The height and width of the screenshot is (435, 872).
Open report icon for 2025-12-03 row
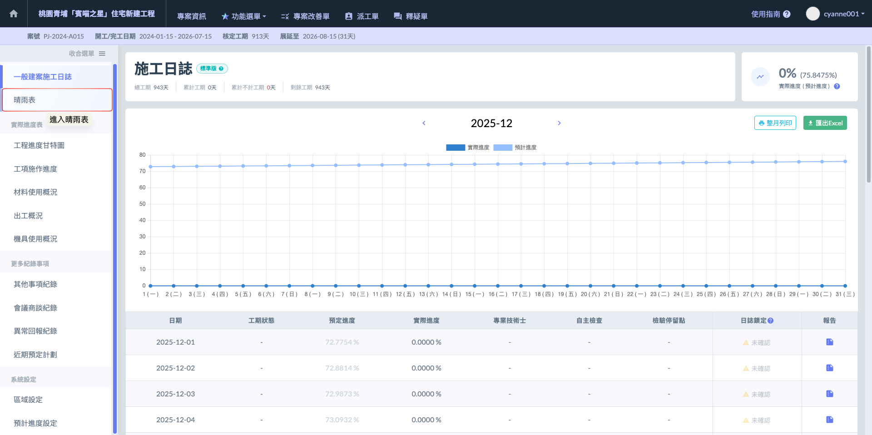pyautogui.click(x=829, y=394)
